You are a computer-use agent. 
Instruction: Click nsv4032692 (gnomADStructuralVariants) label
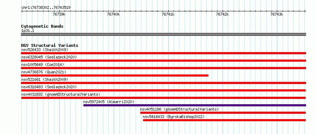(x=61, y=94)
